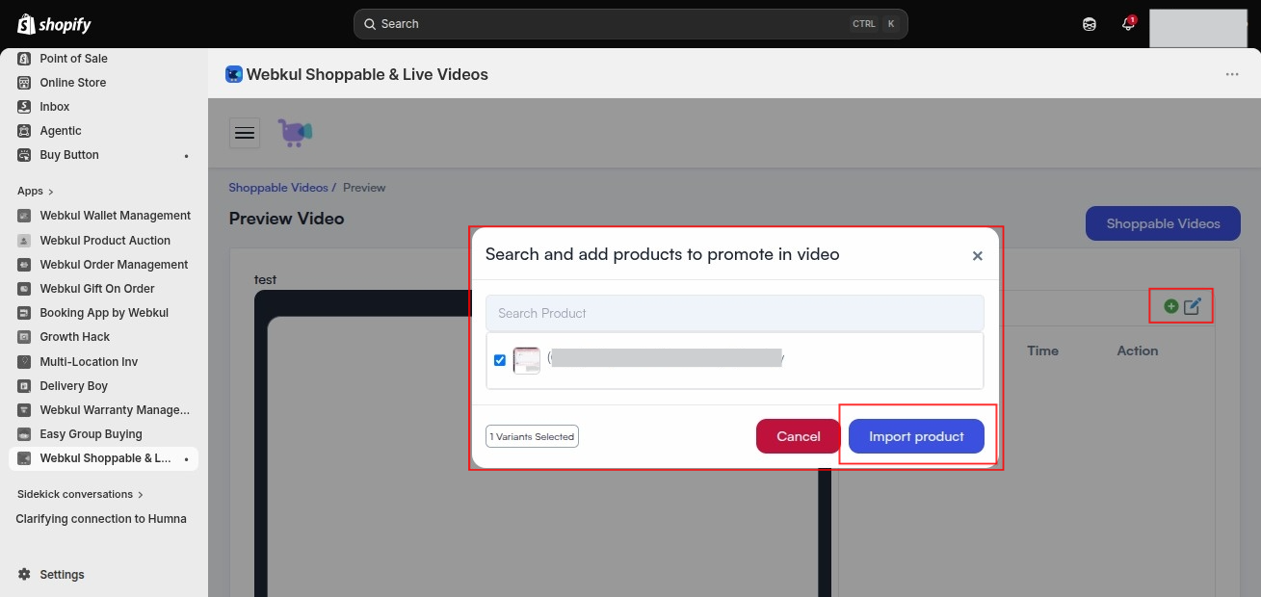Click the Webkul Wallet Management app icon
Image resolution: width=1261 pixels, height=597 pixels.
point(24,216)
